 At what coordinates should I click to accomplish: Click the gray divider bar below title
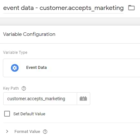pyautogui.click(x=70, y=22)
